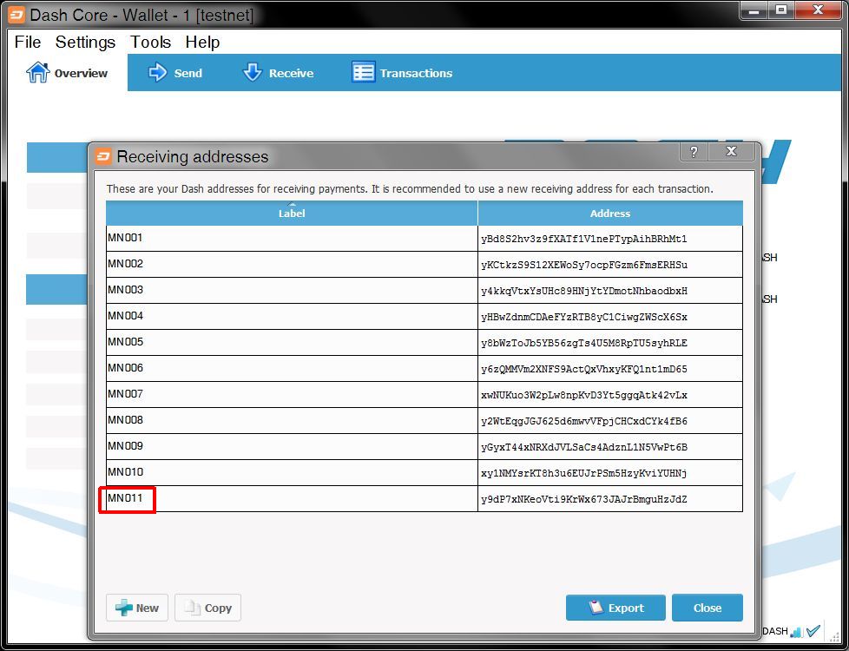The width and height of the screenshot is (849, 651).
Task: Select the MN004 label cell
Action: pyautogui.click(x=292, y=316)
